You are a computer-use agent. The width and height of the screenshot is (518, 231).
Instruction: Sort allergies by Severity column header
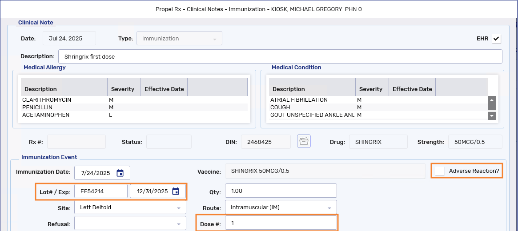[x=123, y=89]
